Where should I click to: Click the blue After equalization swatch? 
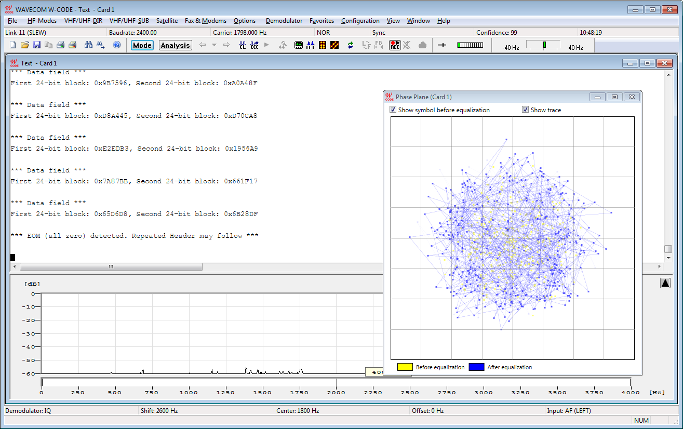point(476,367)
